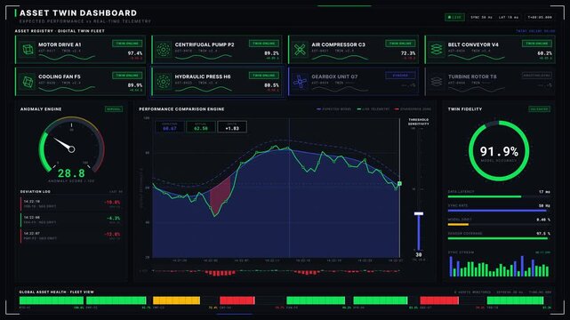Screen dimensions: 570x320
Task: Click the Forecast value box 60.67
Action: (x=170, y=127)
